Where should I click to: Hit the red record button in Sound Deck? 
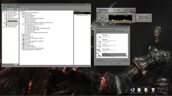pos(122,11)
